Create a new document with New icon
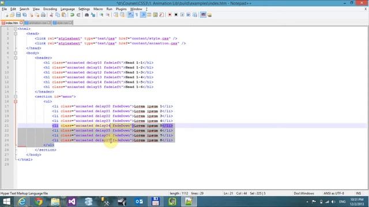The image size is (369, 207). [x=6, y=15]
